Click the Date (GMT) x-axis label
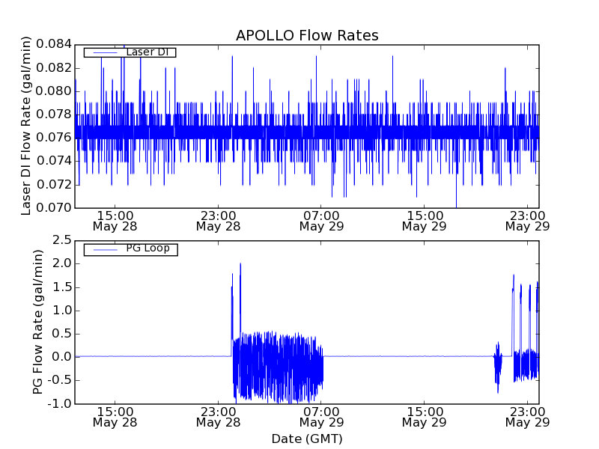The height and width of the screenshot is (449, 599). (307, 439)
